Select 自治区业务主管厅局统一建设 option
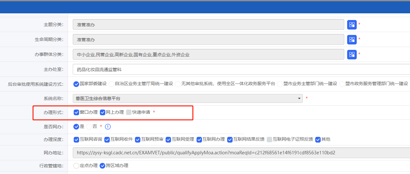 (111, 84)
